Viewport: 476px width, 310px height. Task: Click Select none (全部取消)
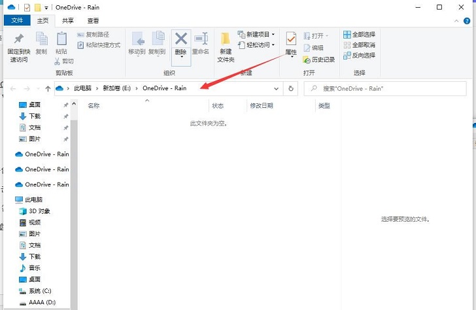tap(360, 45)
